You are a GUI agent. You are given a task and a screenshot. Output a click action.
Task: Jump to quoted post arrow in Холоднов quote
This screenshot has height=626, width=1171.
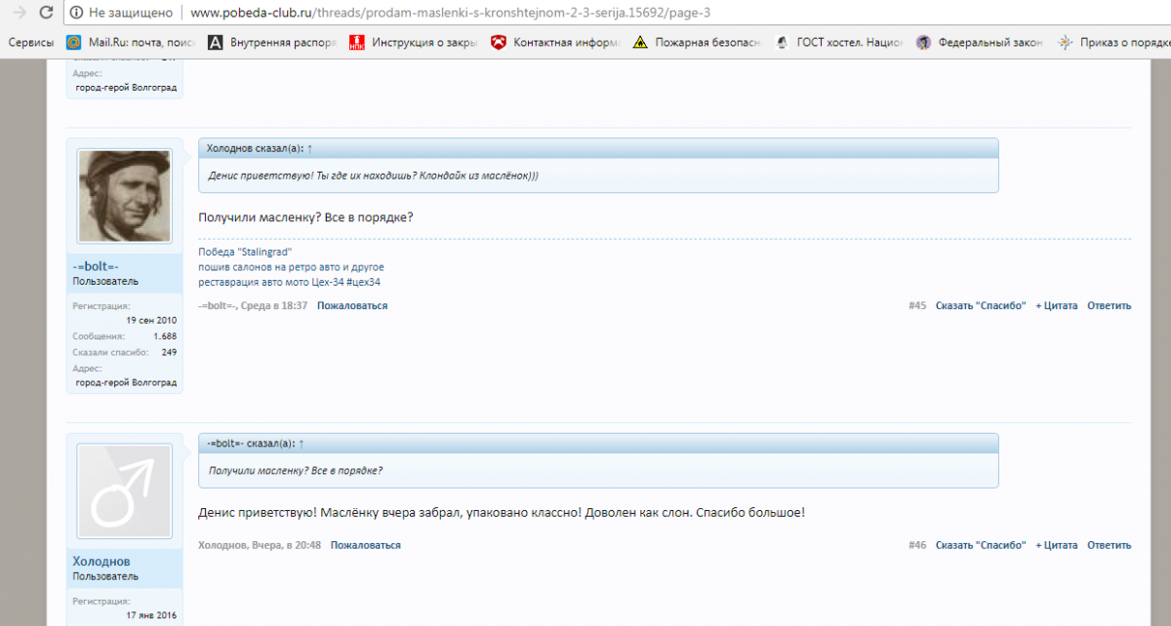[x=310, y=148]
